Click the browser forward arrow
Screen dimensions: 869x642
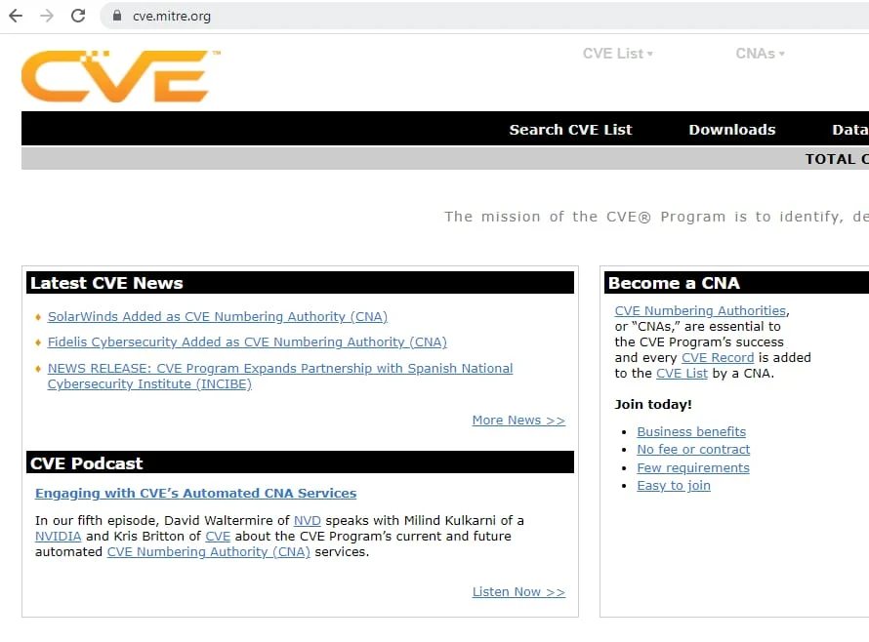click(47, 16)
